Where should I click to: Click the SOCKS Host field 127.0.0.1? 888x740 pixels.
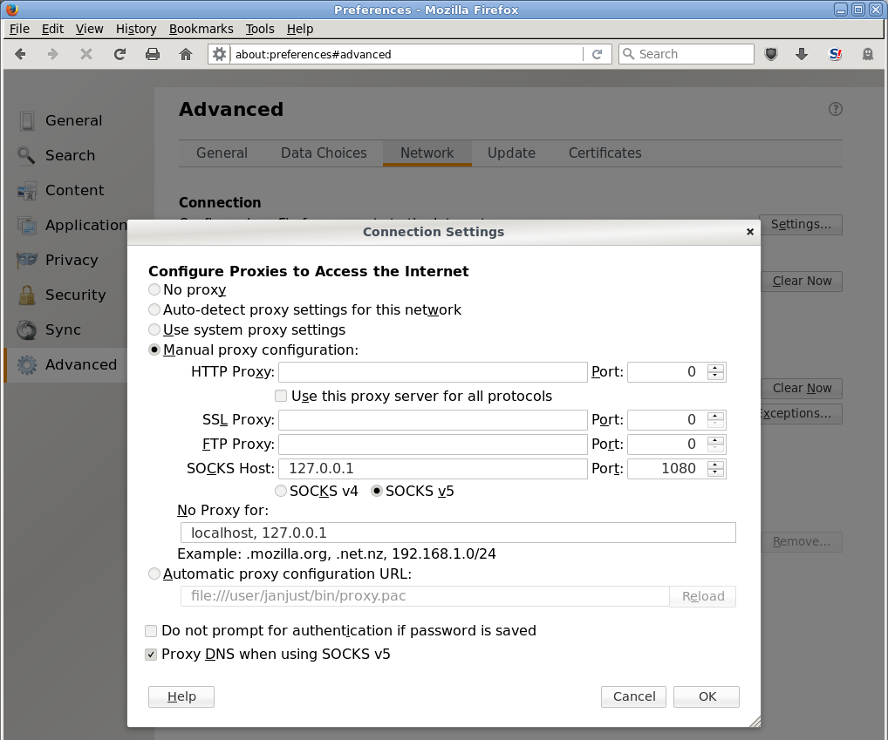coord(433,468)
